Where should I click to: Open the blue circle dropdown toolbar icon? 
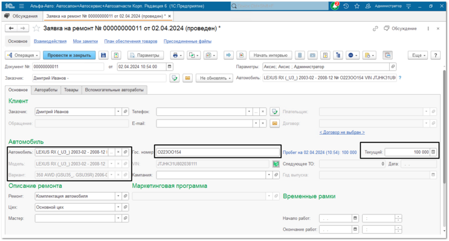pos(352,55)
